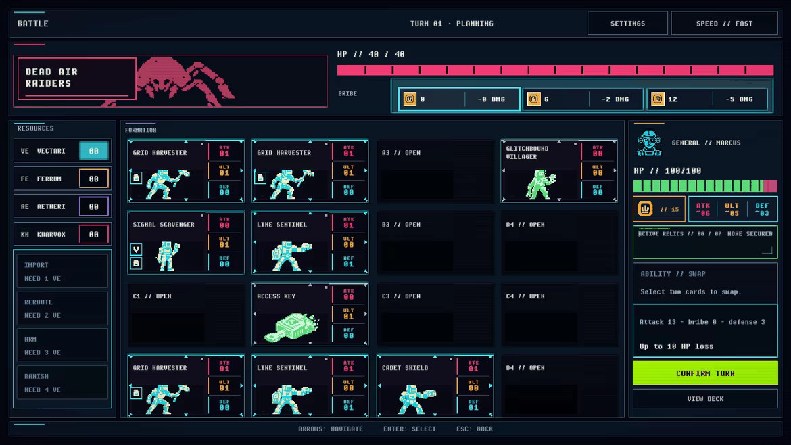Choose the Reroute action (Need 2 VE)
791x445 pixels.
tap(63, 308)
